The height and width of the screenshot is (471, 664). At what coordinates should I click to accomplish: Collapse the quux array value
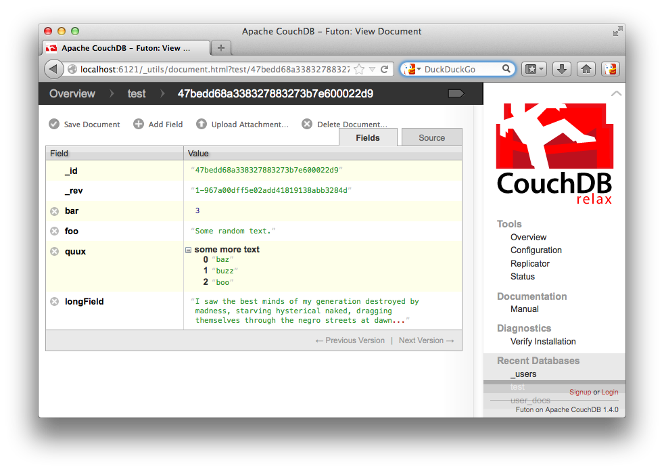[x=189, y=250]
